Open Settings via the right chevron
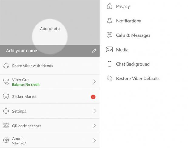The image size is (188, 148). 94,111
